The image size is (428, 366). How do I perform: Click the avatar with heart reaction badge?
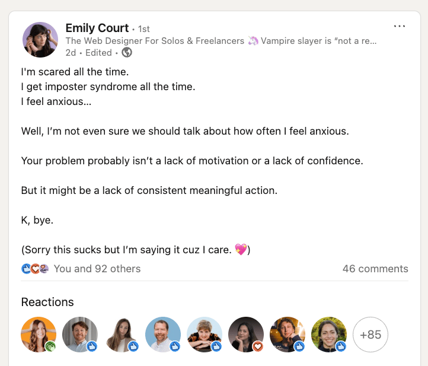(x=245, y=334)
